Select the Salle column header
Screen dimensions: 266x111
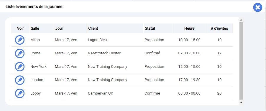point(35,28)
